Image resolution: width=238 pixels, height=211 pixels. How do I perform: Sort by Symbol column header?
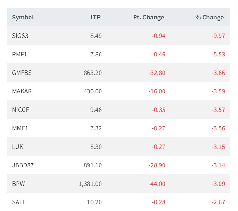click(x=23, y=18)
